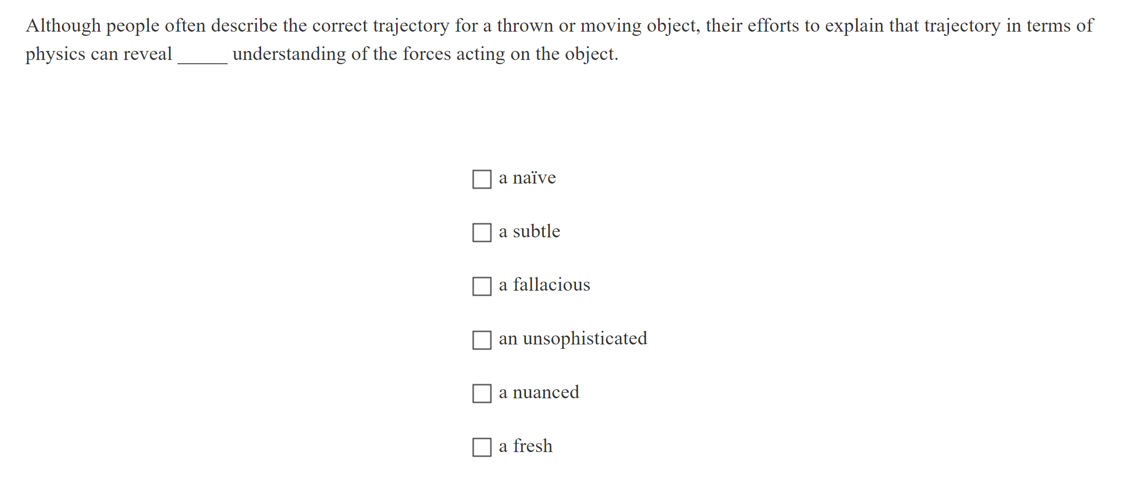
Task: Click the question sentence beginning with 'Although'
Action: coord(330,25)
